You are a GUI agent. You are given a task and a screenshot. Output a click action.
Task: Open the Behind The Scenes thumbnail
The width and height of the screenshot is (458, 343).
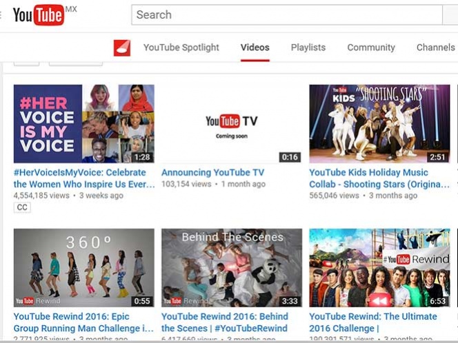[232, 268]
